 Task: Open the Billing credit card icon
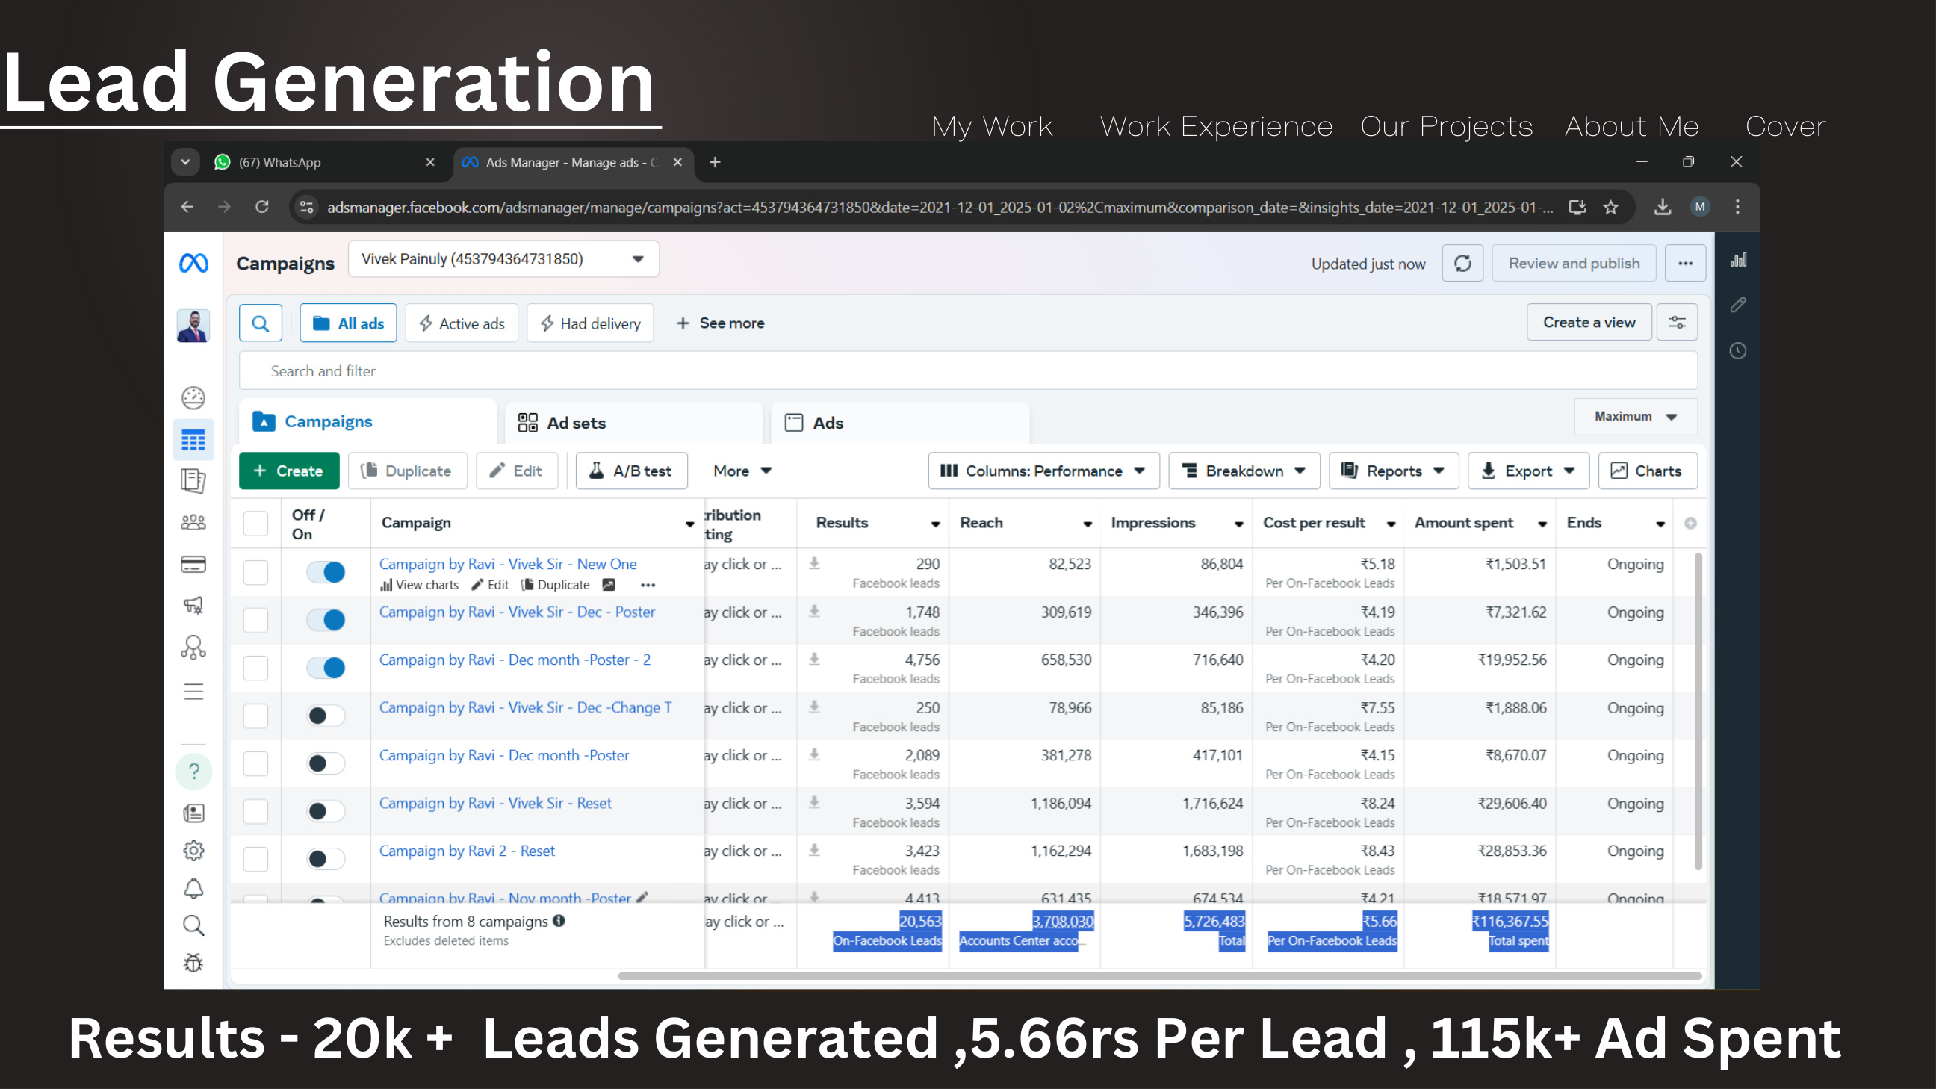tap(193, 565)
